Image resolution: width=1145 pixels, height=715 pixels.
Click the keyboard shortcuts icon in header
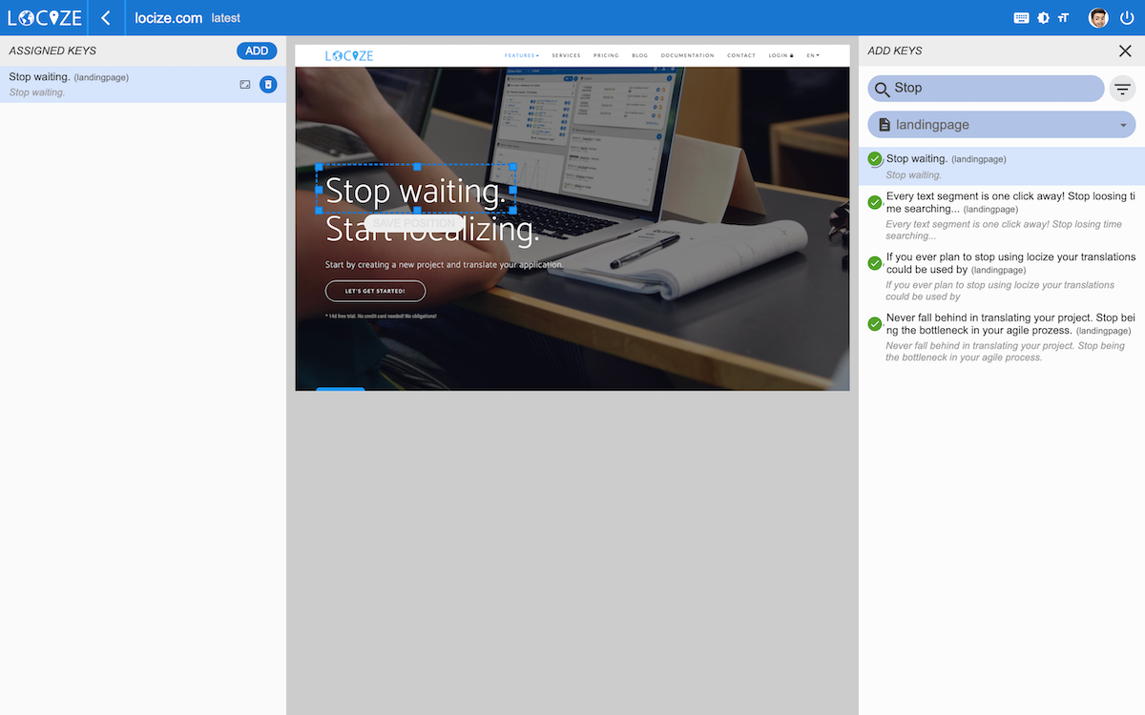pos(1021,18)
